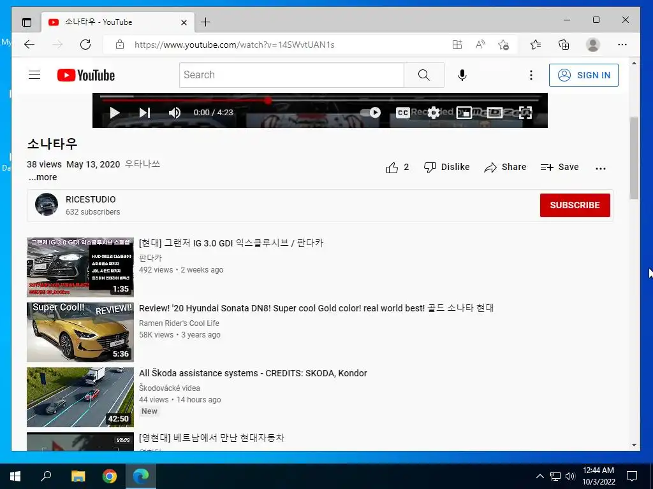Image resolution: width=653 pixels, height=489 pixels.
Task: Launch Google Chrome from taskbar
Action: coord(110,476)
